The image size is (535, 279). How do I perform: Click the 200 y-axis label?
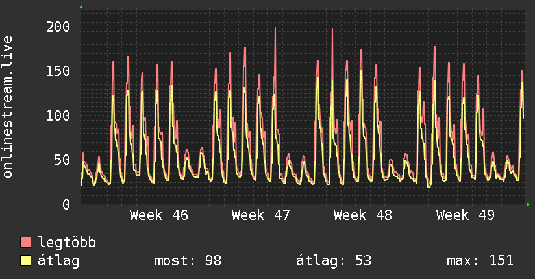58,27
